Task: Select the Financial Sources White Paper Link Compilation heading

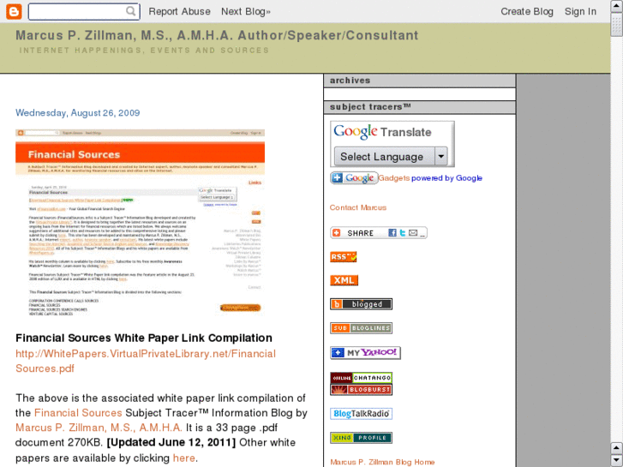Action: tap(144, 338)
